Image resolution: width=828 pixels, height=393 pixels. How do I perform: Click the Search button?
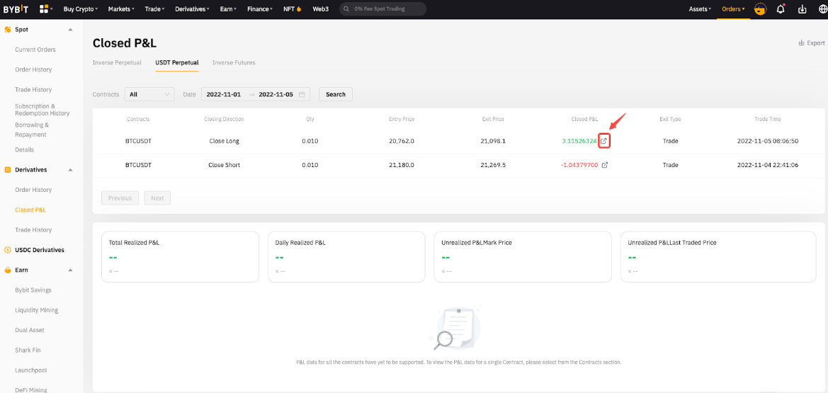(x=335, y=94)
